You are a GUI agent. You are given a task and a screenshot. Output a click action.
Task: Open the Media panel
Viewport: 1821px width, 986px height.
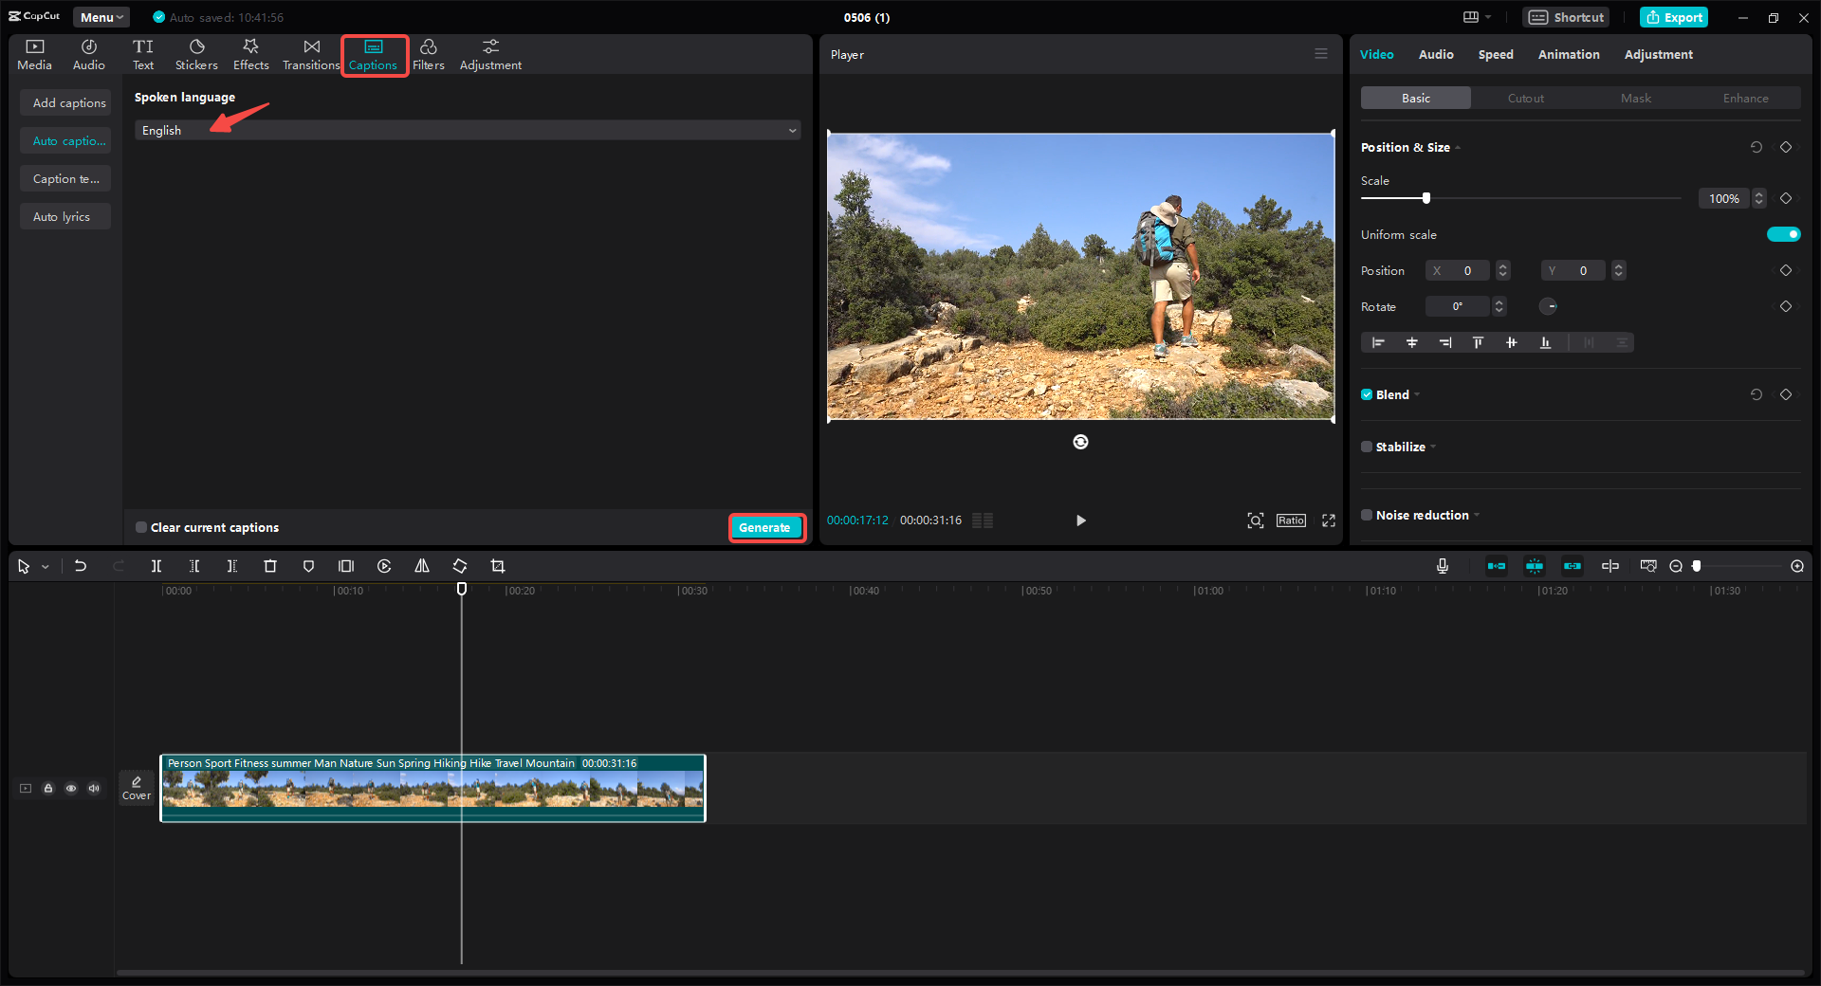33,53
